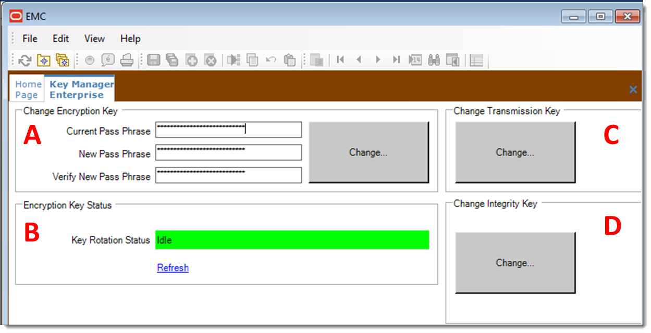651x333 pixels.
Task: Click the red EMC application logo
Action: click(x=16, y=16)
